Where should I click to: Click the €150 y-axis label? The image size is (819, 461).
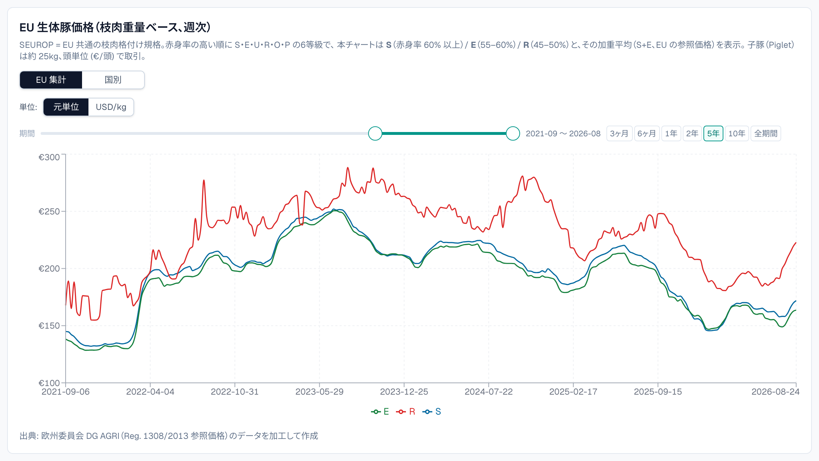tap(49, 326)
